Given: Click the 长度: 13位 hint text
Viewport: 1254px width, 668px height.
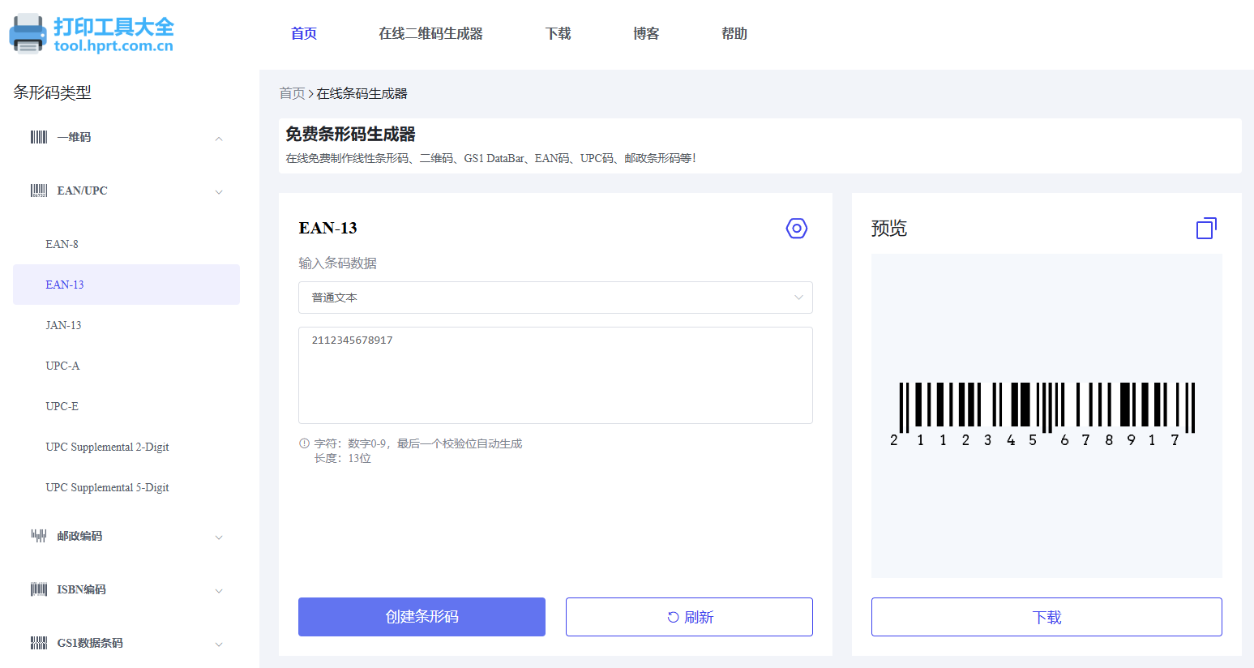Looking at the screenshot, I should click(x=343, y=459).
